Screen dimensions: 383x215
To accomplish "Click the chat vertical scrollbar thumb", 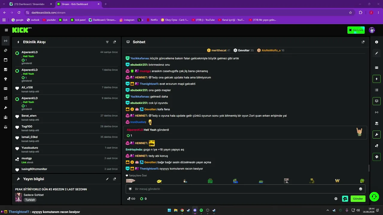I will point(369,168).
